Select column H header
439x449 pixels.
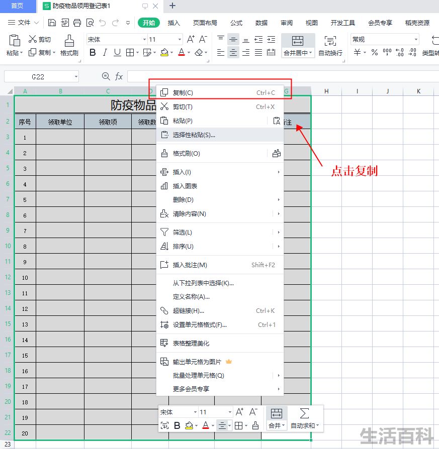(326, 91)
